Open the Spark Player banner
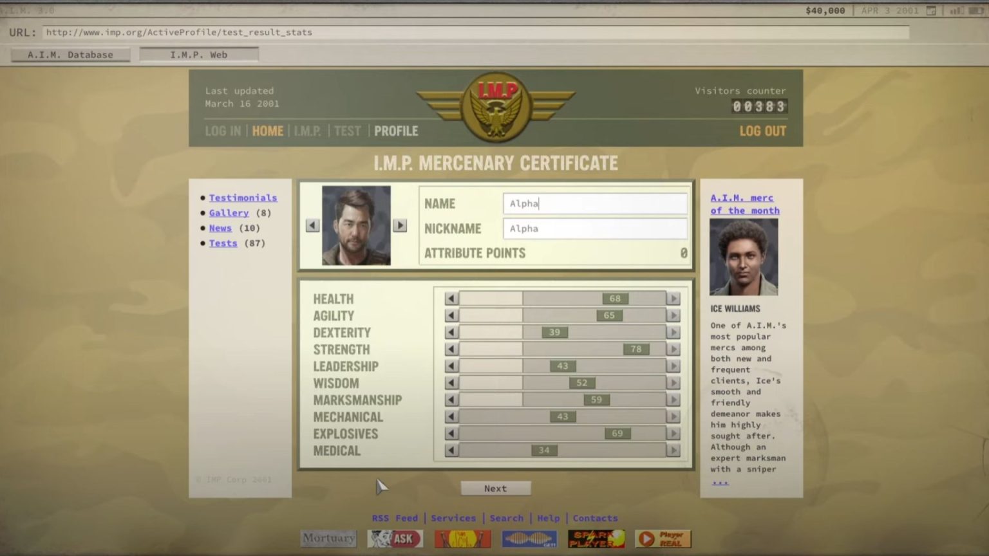 [596, 538]
